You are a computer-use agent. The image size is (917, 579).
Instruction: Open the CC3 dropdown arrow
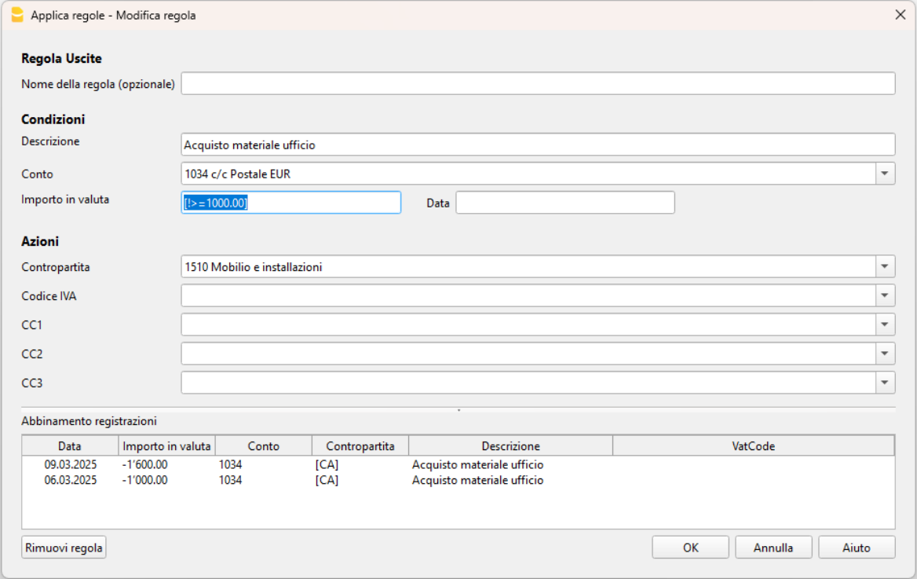[x=886, y=383]
